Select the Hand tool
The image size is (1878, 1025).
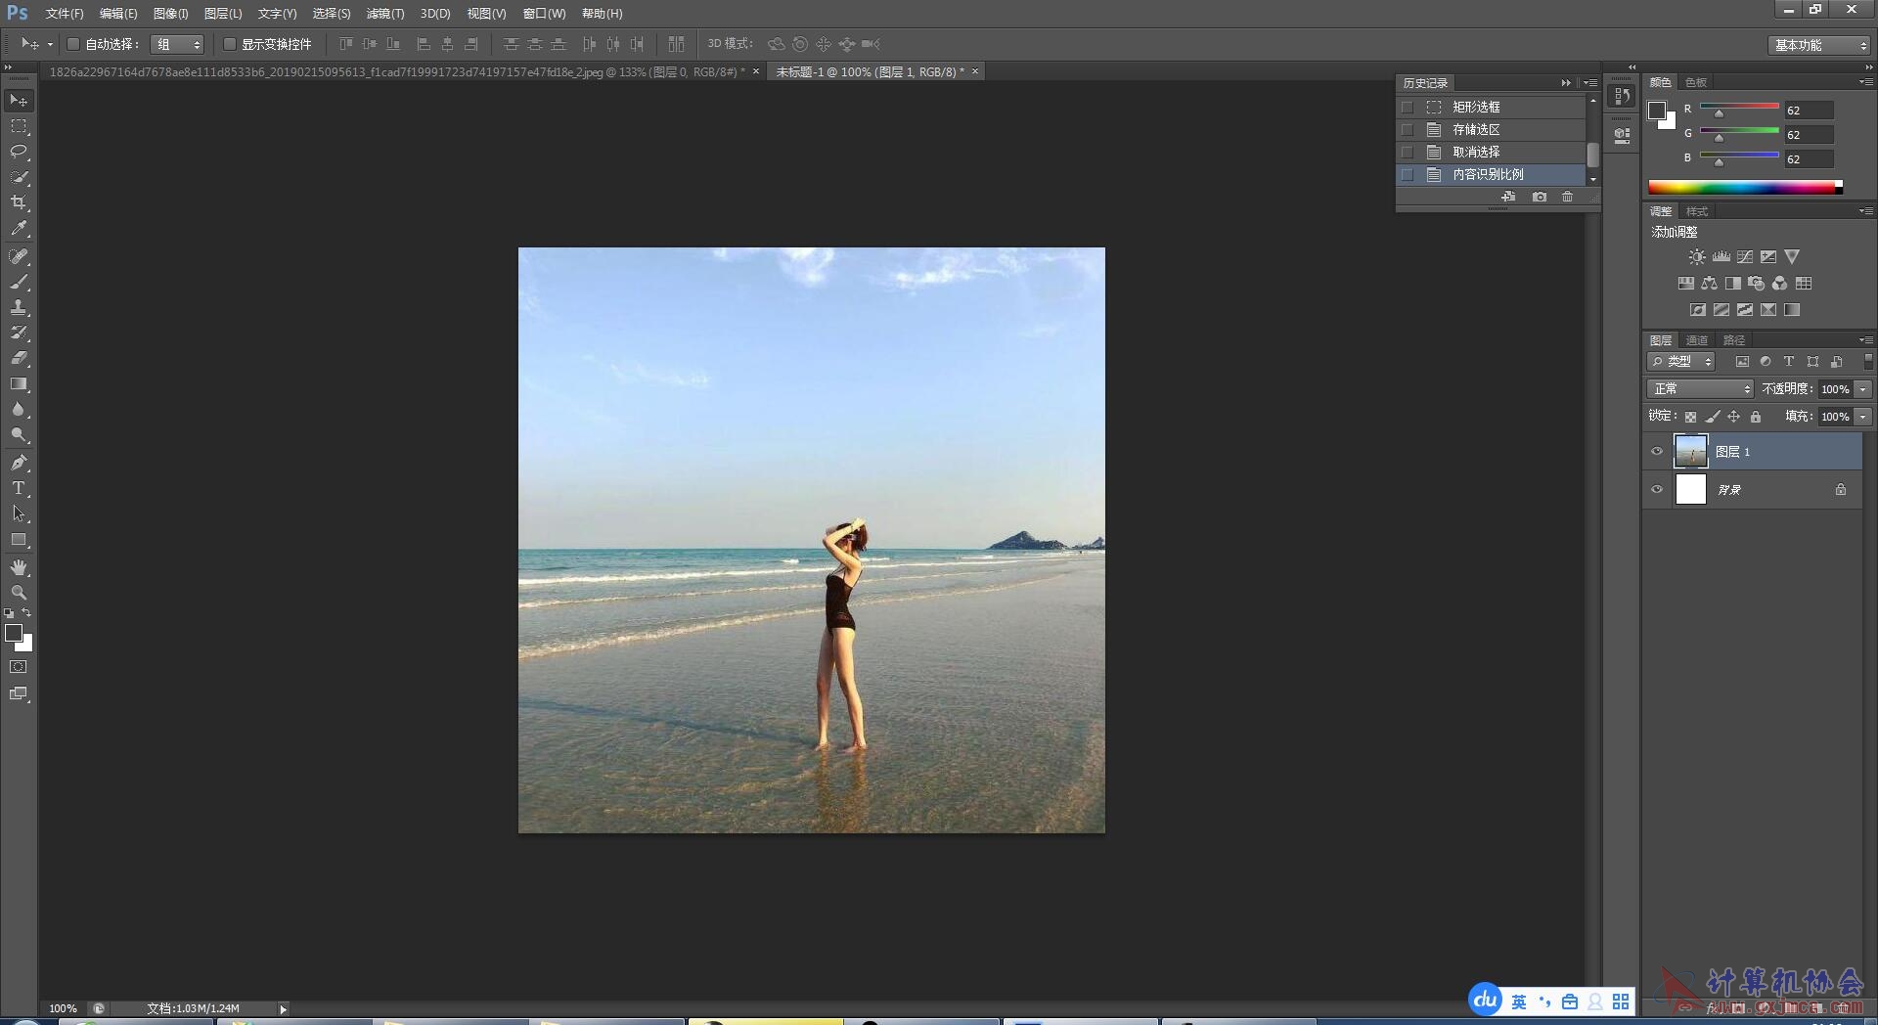click(19, 567)
